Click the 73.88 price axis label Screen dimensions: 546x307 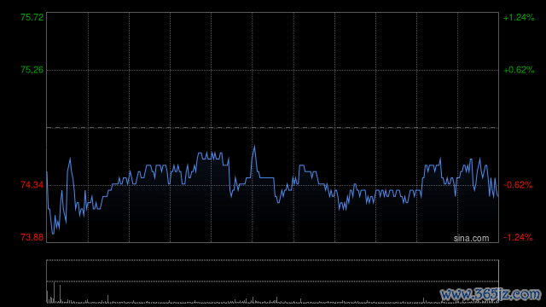[x=32, y=237]
